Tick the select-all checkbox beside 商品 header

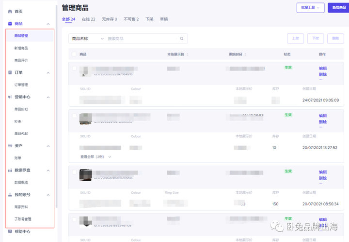pyautogui.click(x=74, y=54)
